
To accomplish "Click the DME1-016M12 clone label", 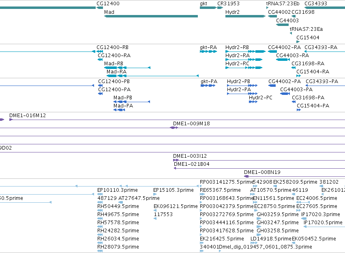I will coord(28,116).
